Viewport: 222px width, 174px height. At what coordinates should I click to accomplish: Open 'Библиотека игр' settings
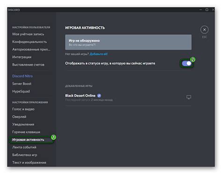click(25, 155)
